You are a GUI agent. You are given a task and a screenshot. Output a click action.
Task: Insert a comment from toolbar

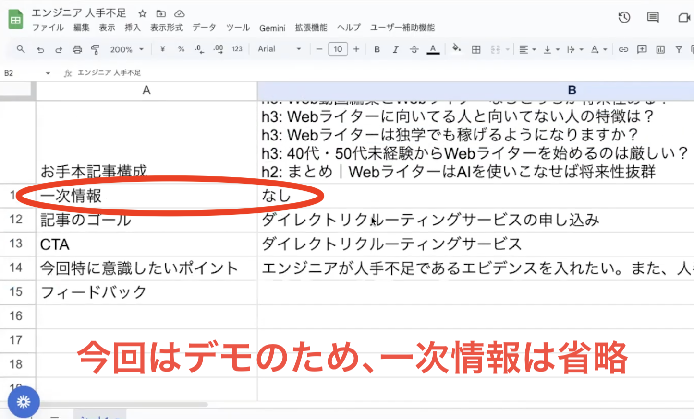pyautogui.click(x=642, y=49)
